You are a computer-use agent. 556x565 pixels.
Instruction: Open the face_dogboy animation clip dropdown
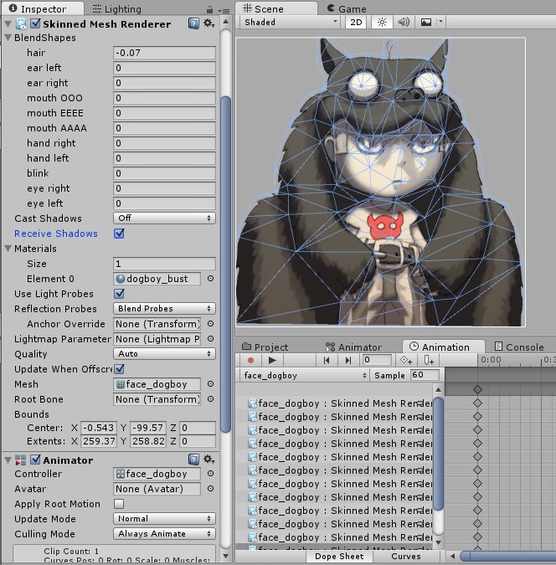point(304,376)
